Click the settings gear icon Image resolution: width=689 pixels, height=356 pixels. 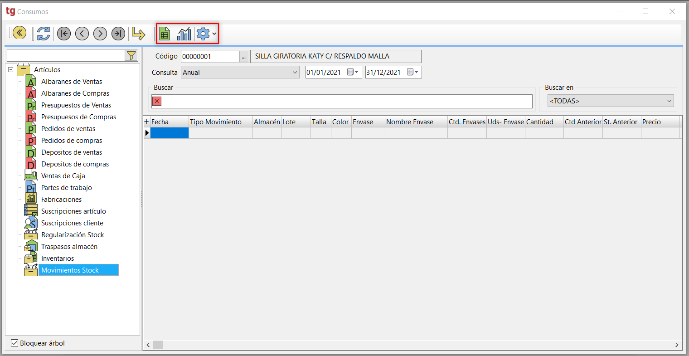(x=203, y=34)
